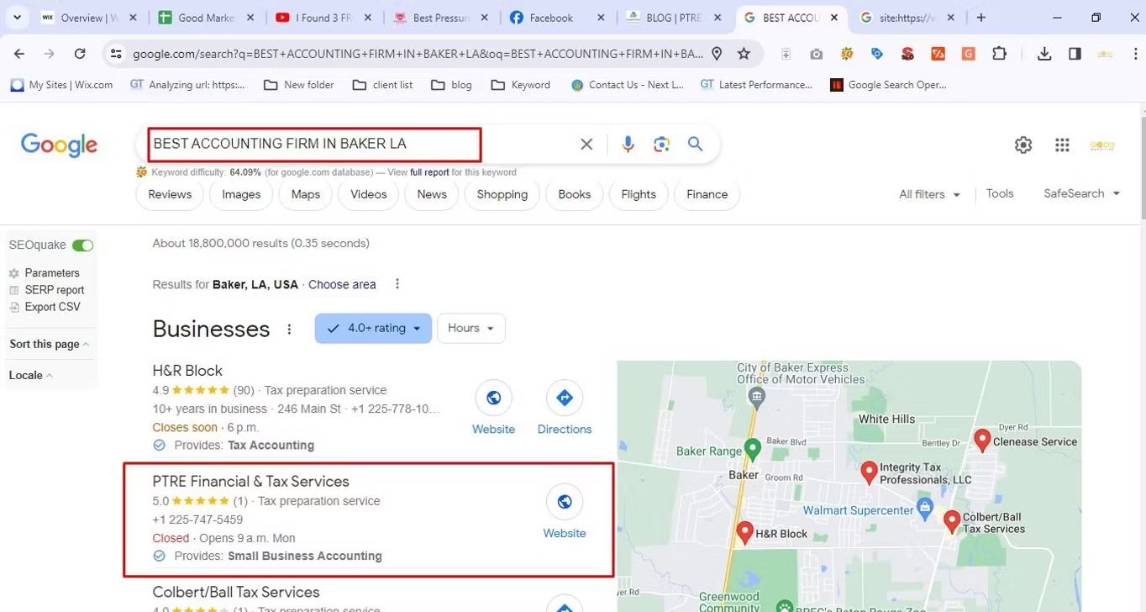Viewport: 1146px width, 612px height.
Task: Toggle the 4.0+ rating filter chip
Action: (373, 328)
